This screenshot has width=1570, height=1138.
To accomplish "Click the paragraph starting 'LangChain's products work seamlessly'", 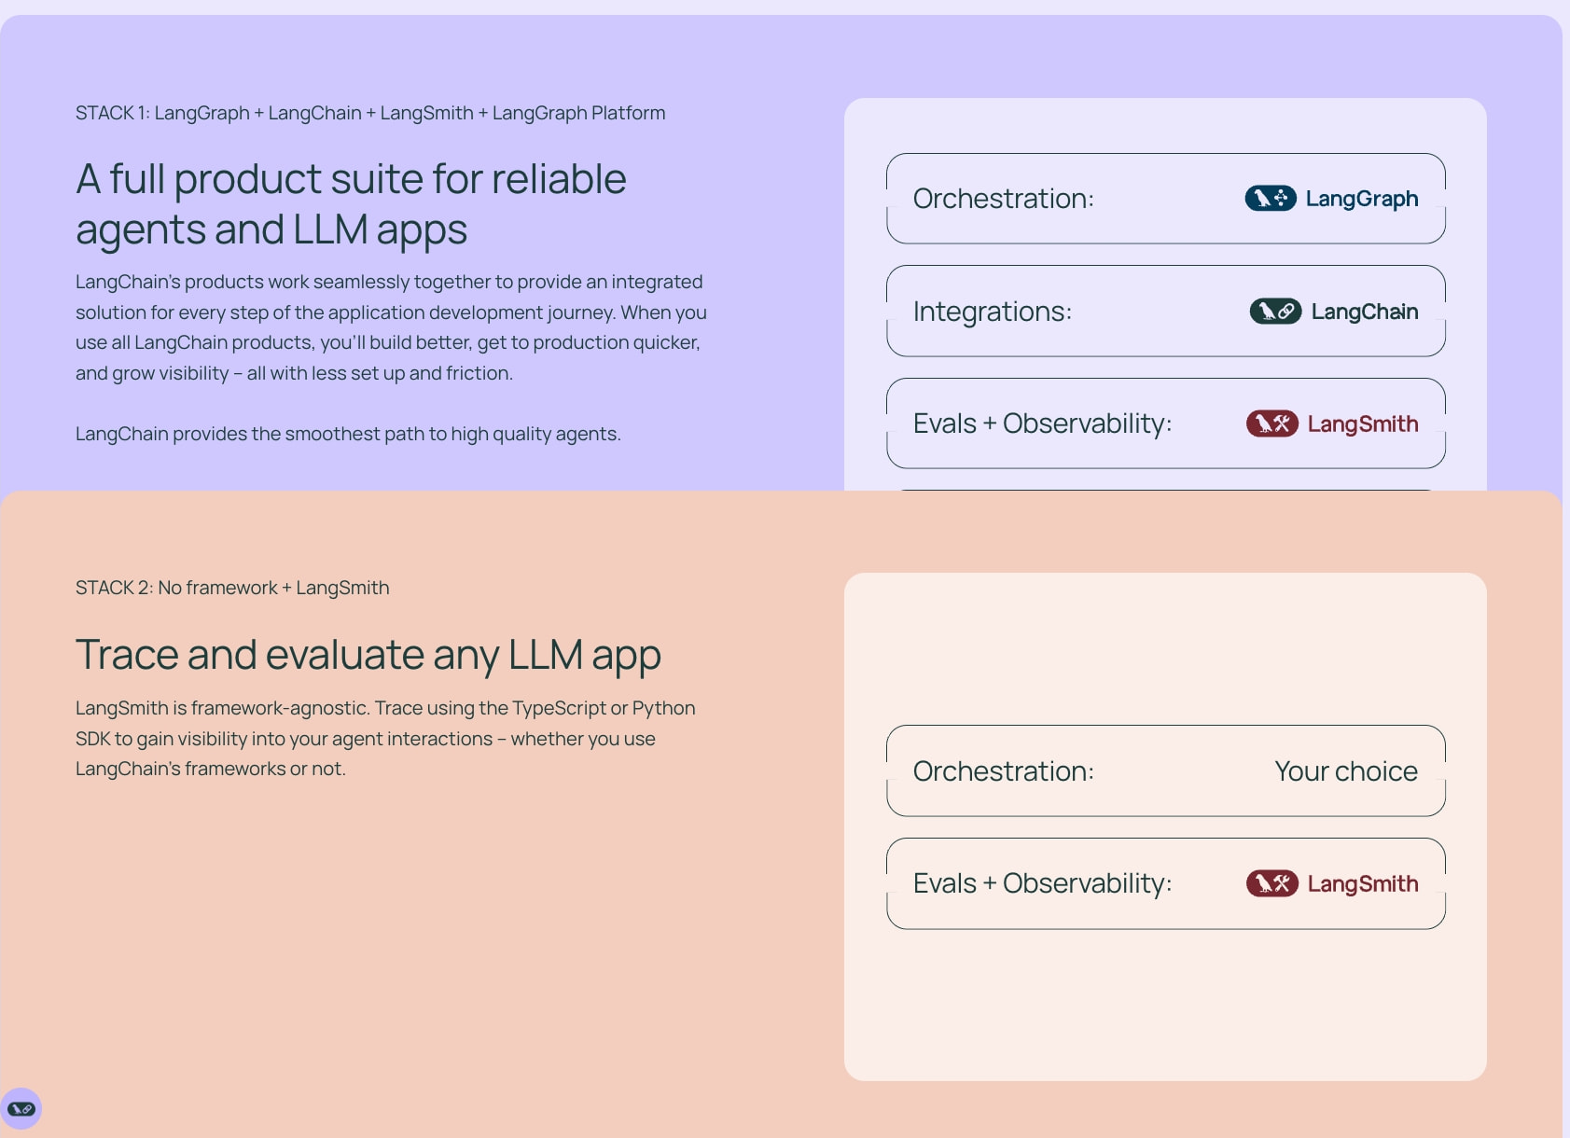I will point(391,327).
